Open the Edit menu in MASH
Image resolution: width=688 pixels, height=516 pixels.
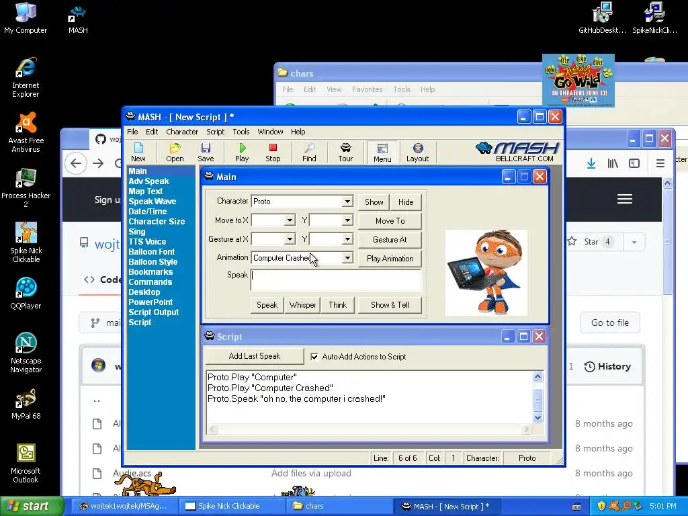pos(152,132)
